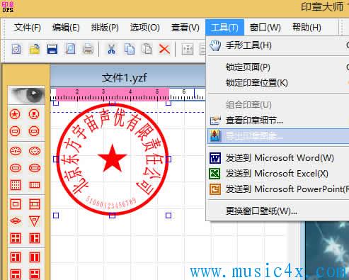The width and height of the screenshot is (349, 280).
Task: Pick the four-cell square stamp template
Action: pos(16,238)
